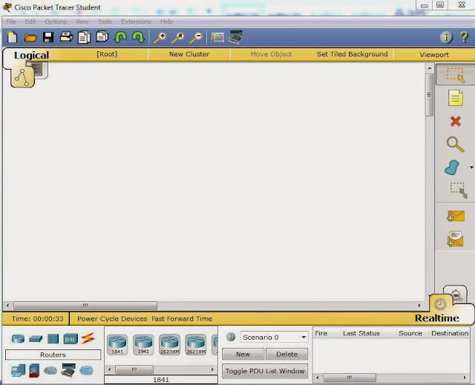Click the New file icon
475x385 pixels.
tap(12, 37)
